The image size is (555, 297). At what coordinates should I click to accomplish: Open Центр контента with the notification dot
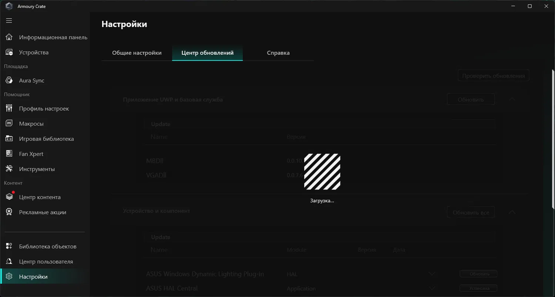9,197
